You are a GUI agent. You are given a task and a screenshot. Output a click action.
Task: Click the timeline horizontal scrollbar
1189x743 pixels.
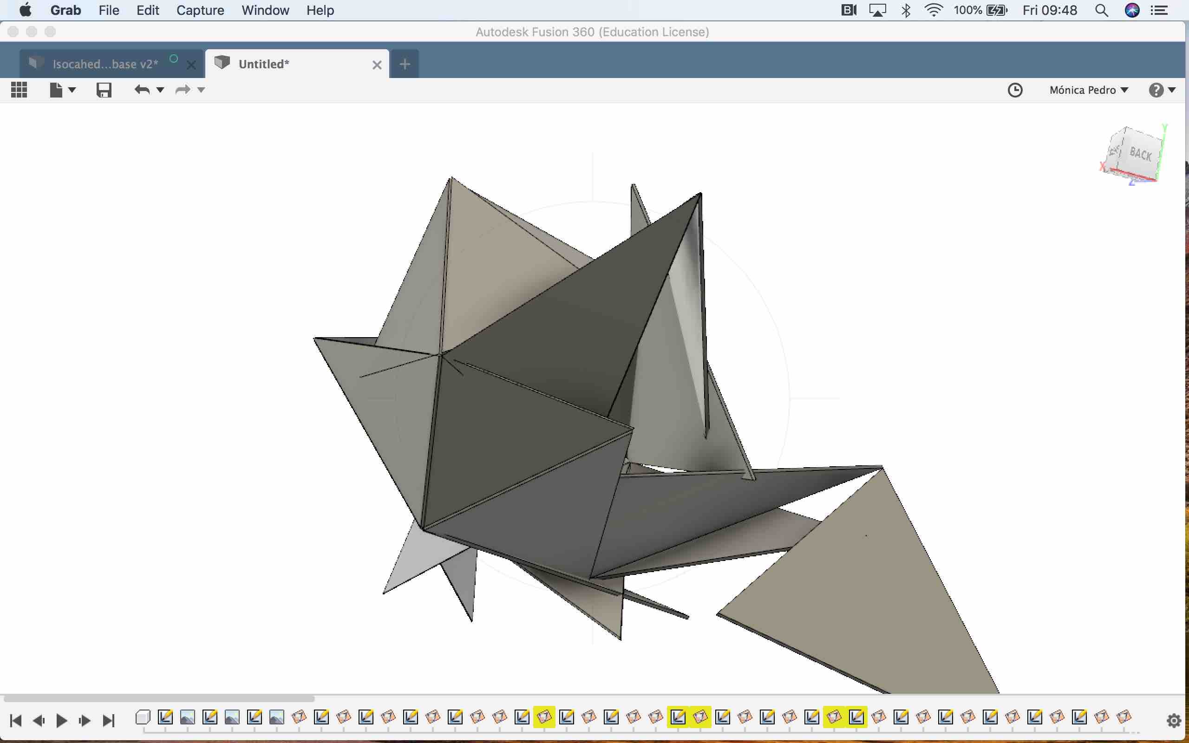(159, 698)
